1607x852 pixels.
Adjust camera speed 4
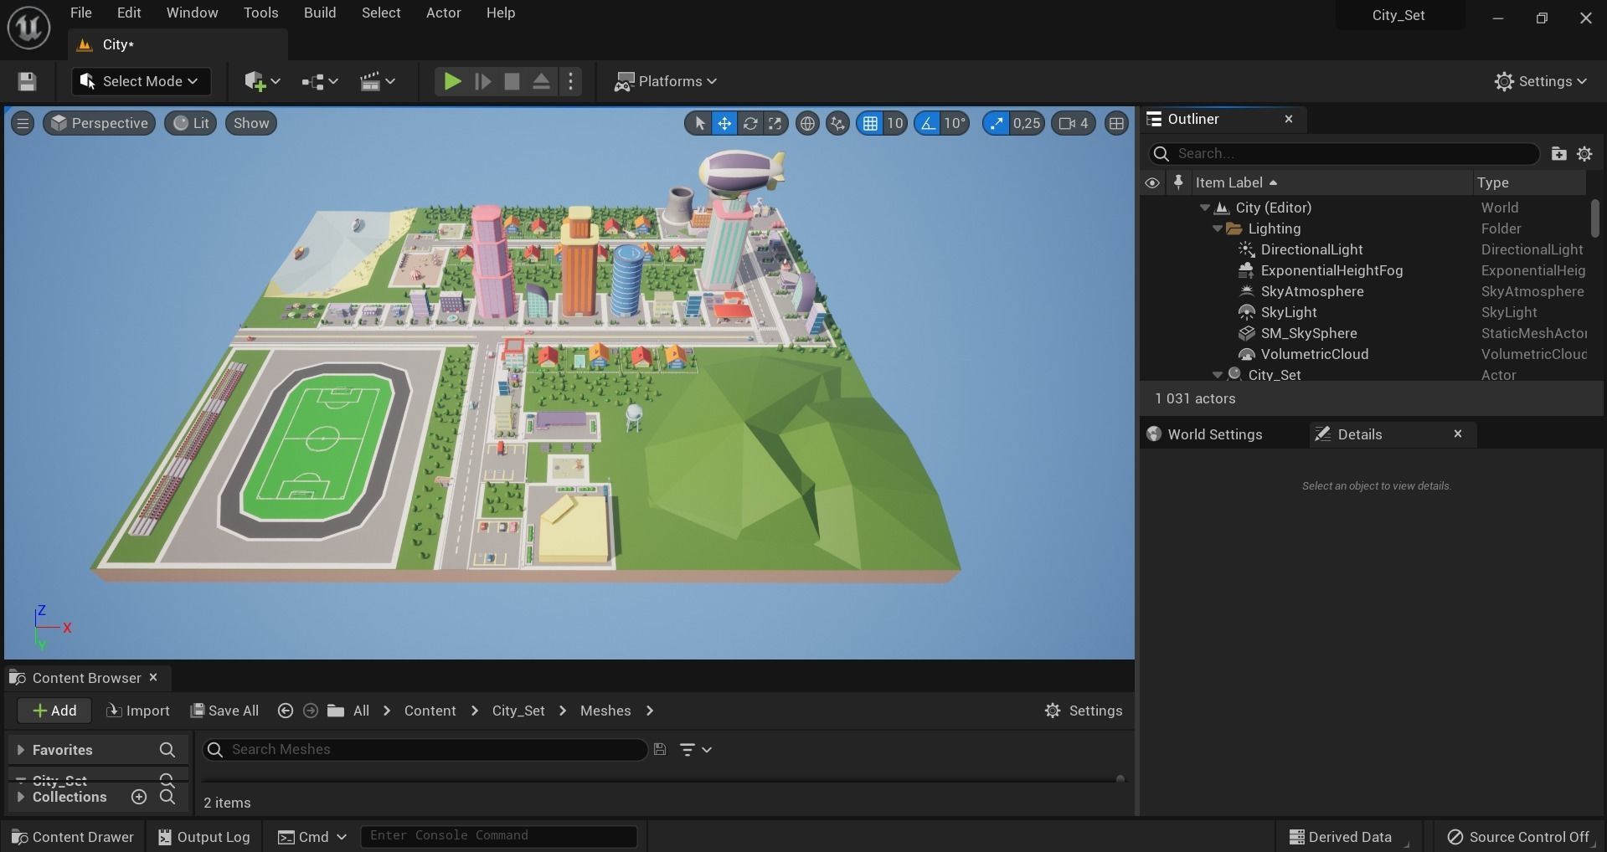(1074, 123)
